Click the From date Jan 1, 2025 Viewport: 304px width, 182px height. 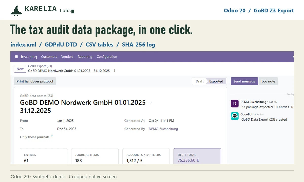coord(65,121)
